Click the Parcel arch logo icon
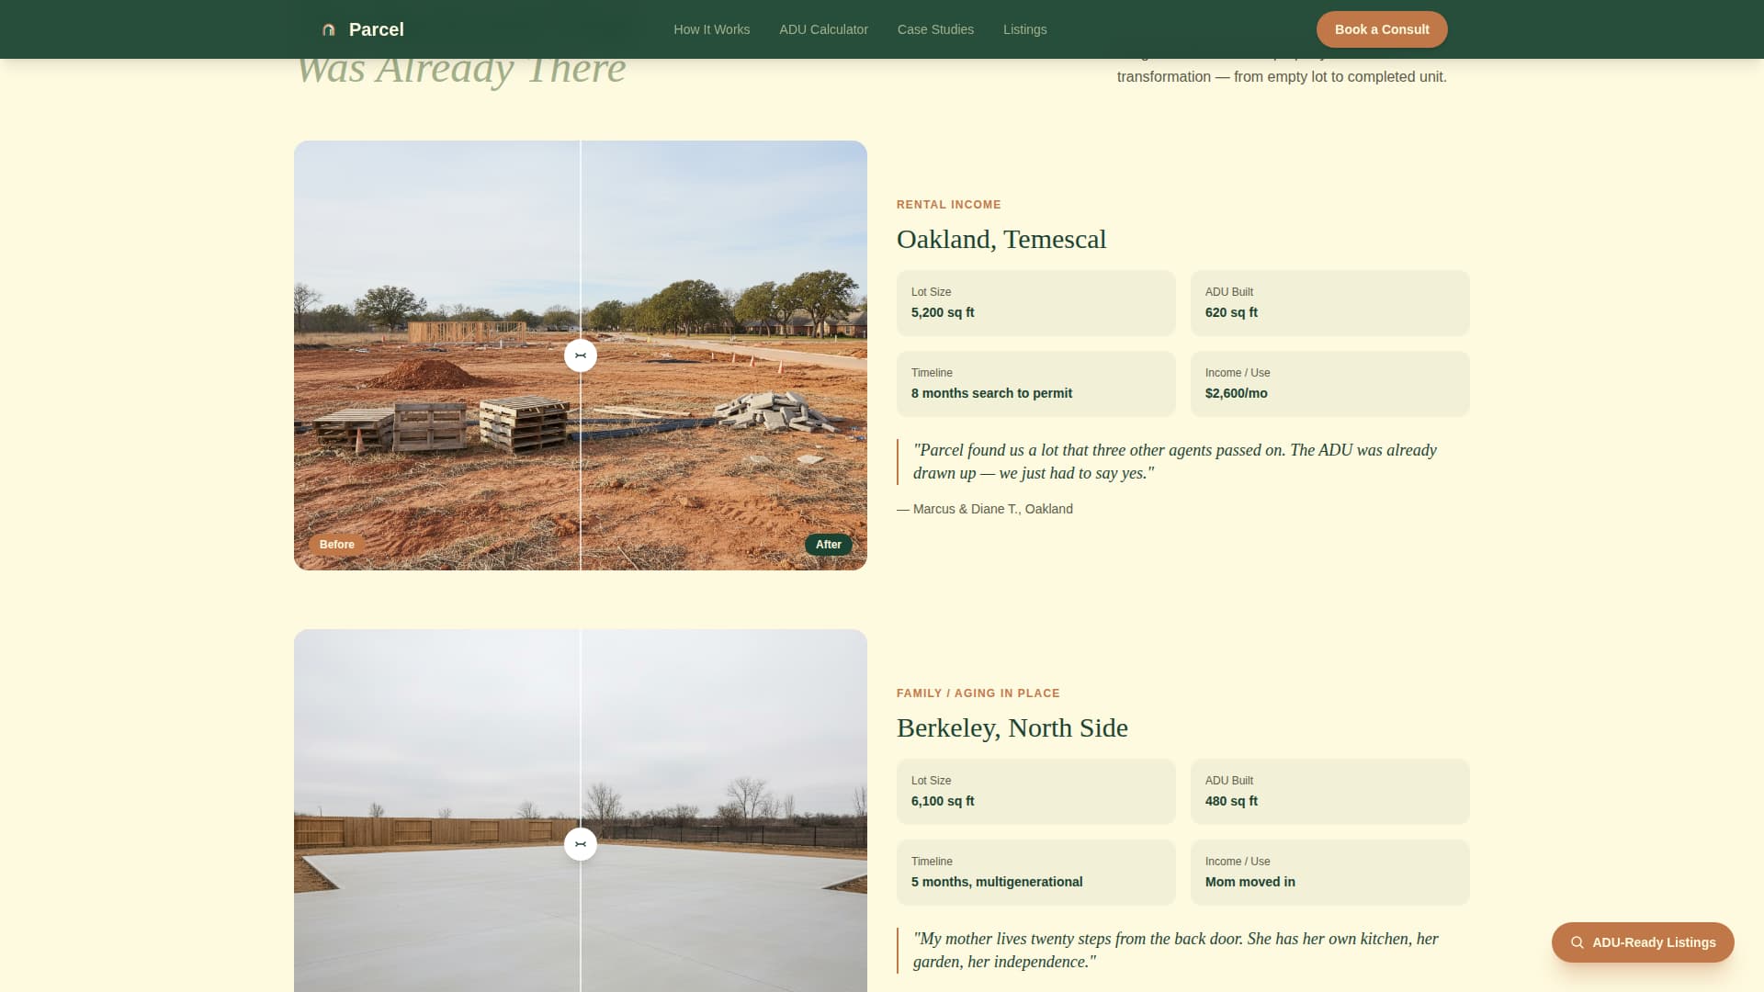Viewport: 1764px width, 992px height. click(328, 29)
